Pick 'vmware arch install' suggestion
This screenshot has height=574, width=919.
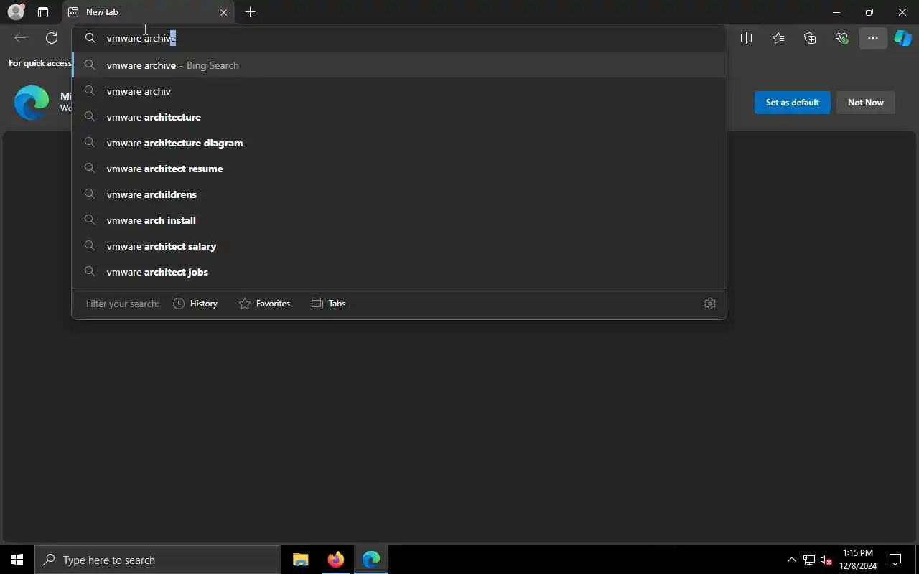[399, 220]
